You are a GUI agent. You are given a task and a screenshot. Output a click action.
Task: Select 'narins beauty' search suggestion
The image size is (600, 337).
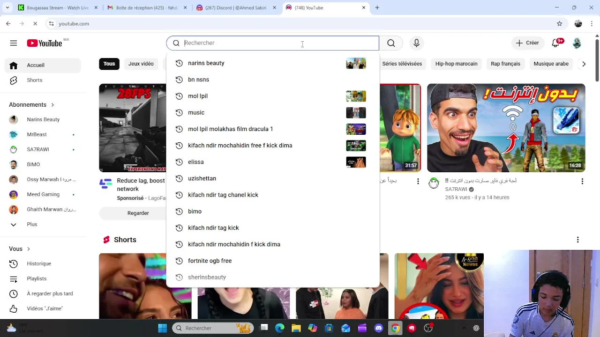click(x=272, y=63)
